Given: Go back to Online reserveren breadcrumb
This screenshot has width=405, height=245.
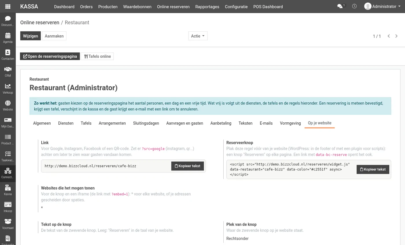Looking at the screenshot, I should (40, 22).
